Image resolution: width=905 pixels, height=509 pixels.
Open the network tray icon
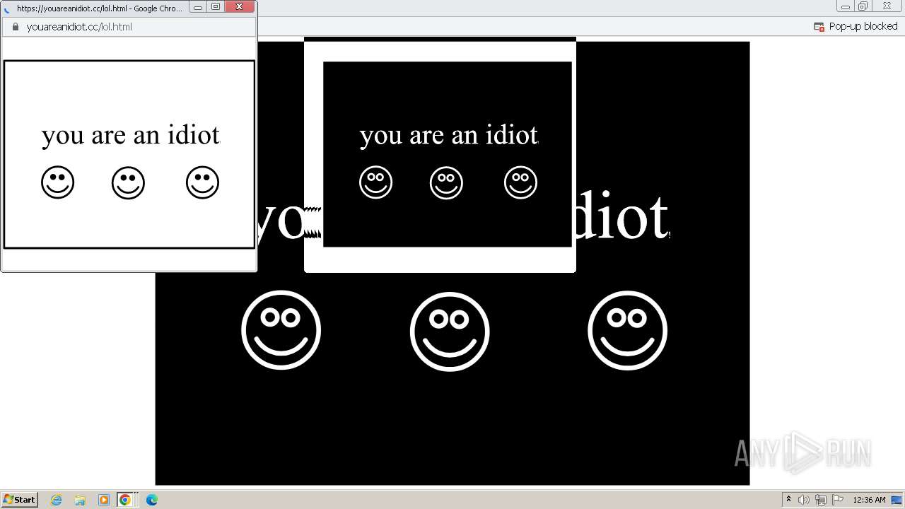(x=821, y=500)
